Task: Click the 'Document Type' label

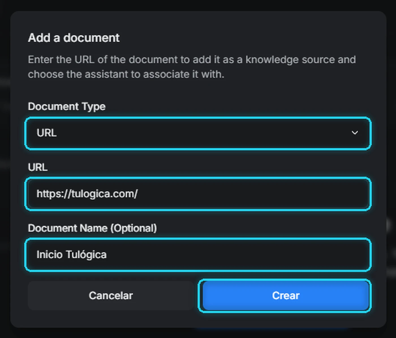Action: pyautogui.click(x=67, y=106)
